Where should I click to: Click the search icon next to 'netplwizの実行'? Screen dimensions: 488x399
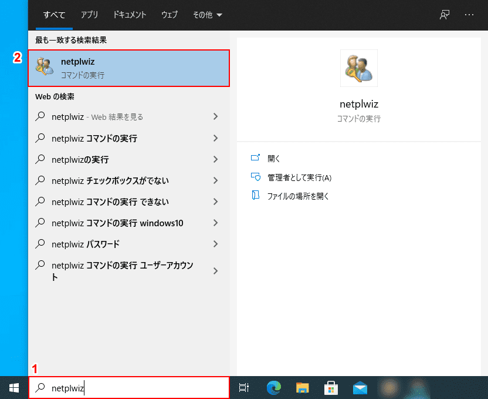(x=40, y=159)
